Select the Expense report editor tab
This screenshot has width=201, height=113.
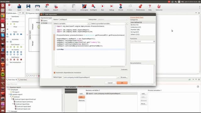(x=34, y=13)
